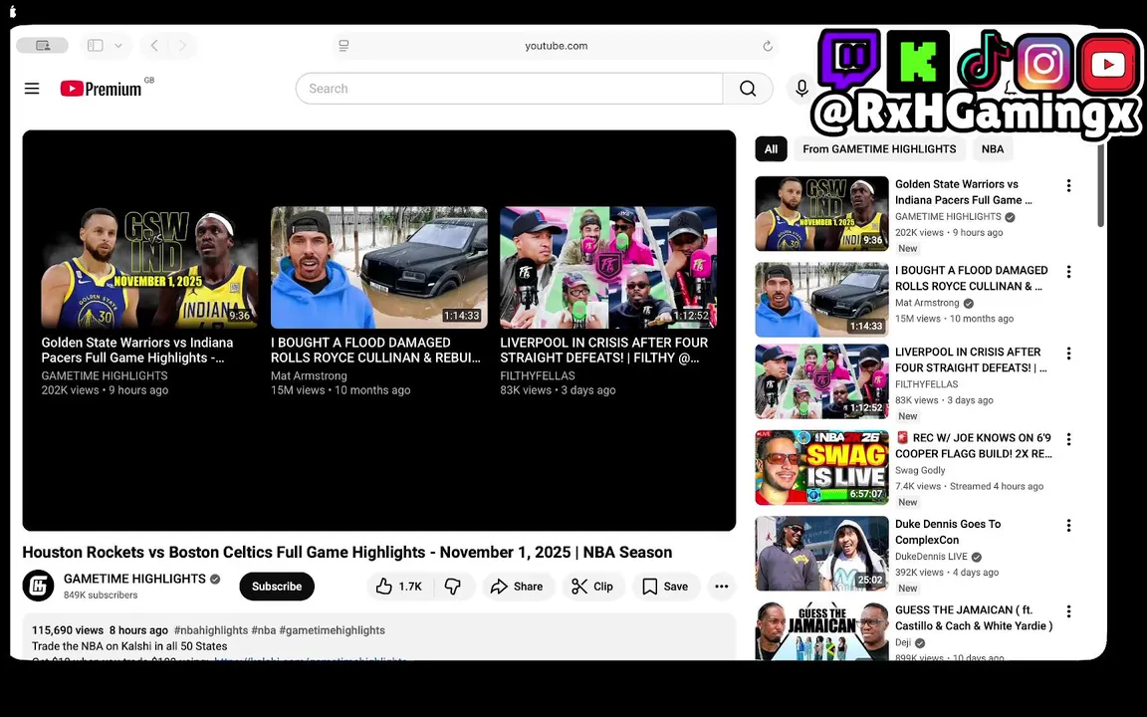Open options for sidebar Rolls Royce Cullinan video
This screenshot has width=1147, height=717.
point(1068,272)
